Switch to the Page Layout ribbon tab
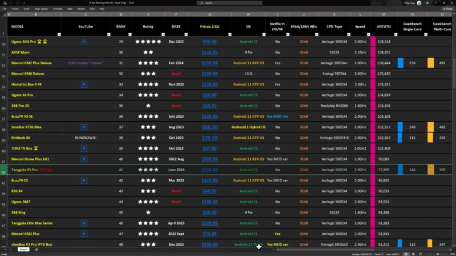 41,9
